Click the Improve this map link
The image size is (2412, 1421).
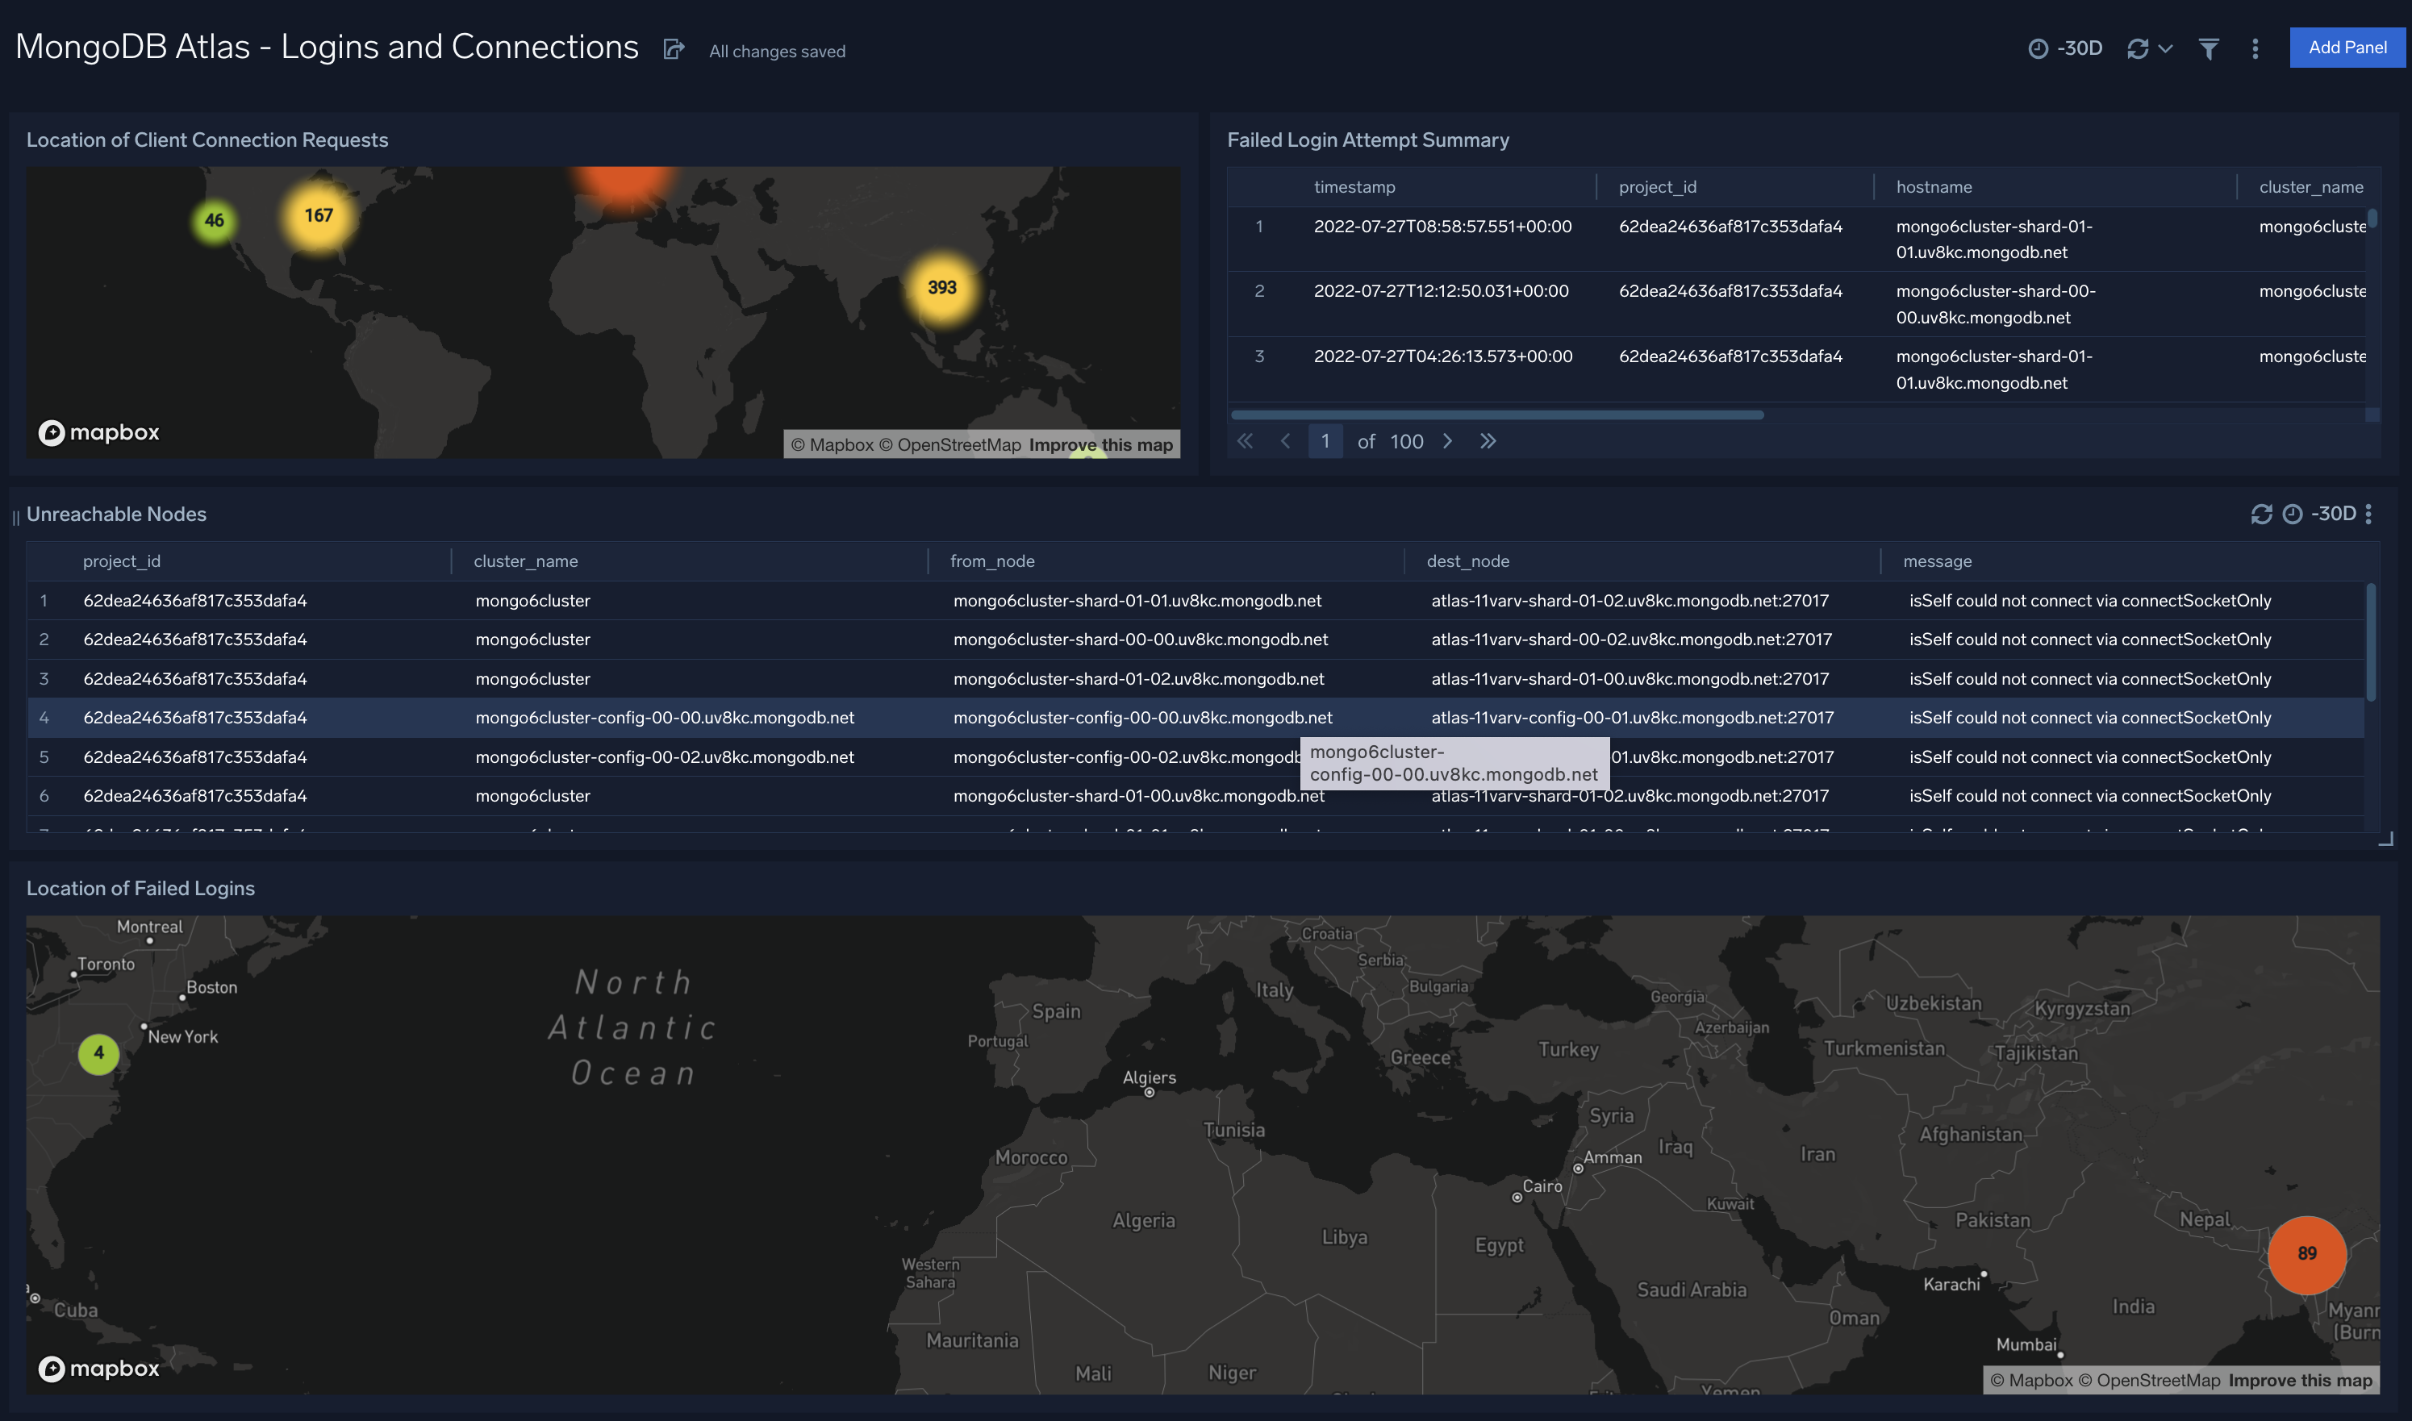1100,444
